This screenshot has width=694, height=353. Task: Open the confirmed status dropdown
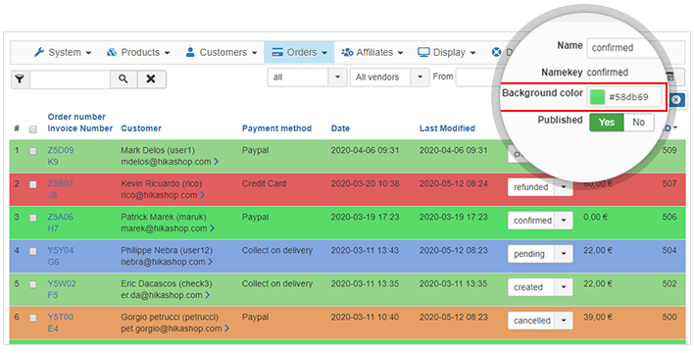[540, 221]
